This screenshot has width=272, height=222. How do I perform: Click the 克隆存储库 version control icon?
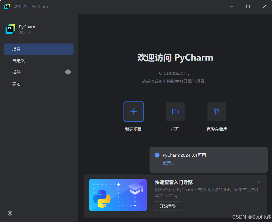(x=217, y=111)
